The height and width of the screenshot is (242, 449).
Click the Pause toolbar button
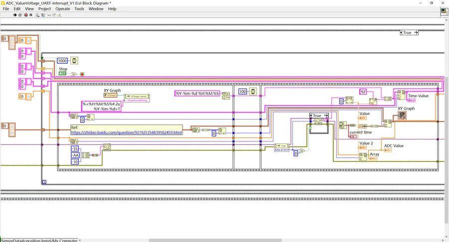click(31, 14)
